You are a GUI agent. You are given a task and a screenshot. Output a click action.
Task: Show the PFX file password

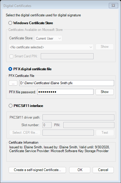(104, 92)
